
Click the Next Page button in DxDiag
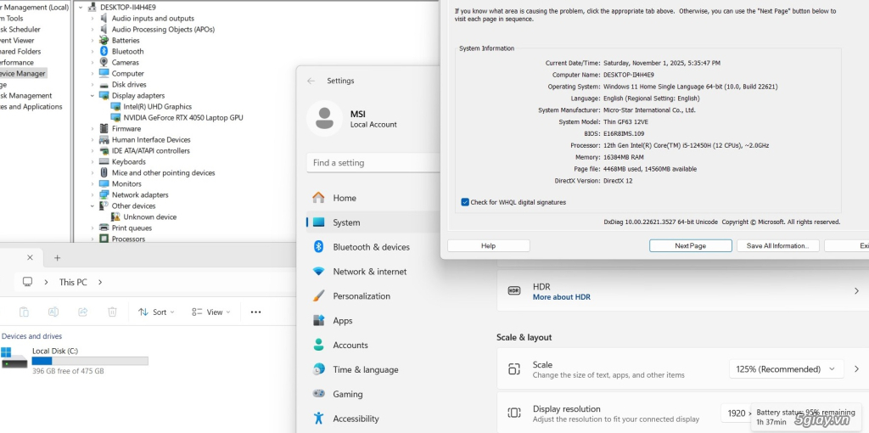[x=690, y=245]
